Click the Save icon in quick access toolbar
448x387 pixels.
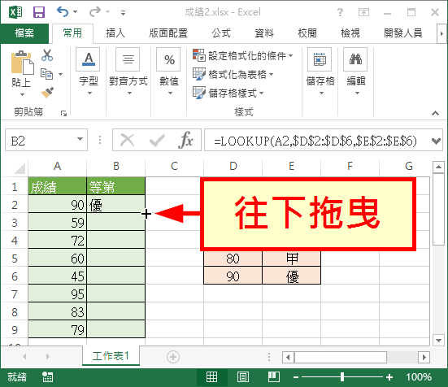pos(39,12)
